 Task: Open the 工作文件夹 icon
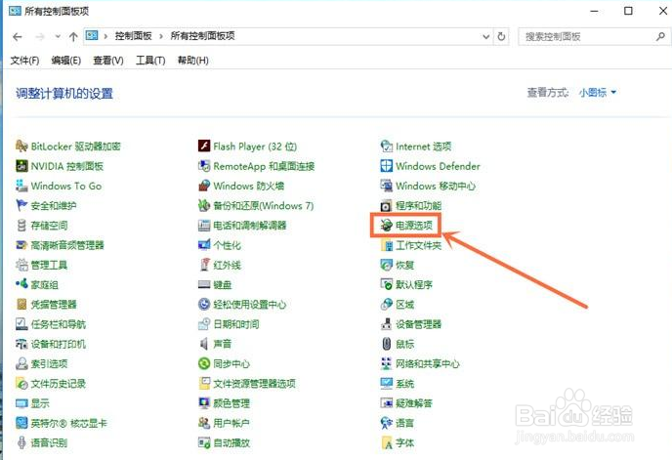click(x=386, y=245)
